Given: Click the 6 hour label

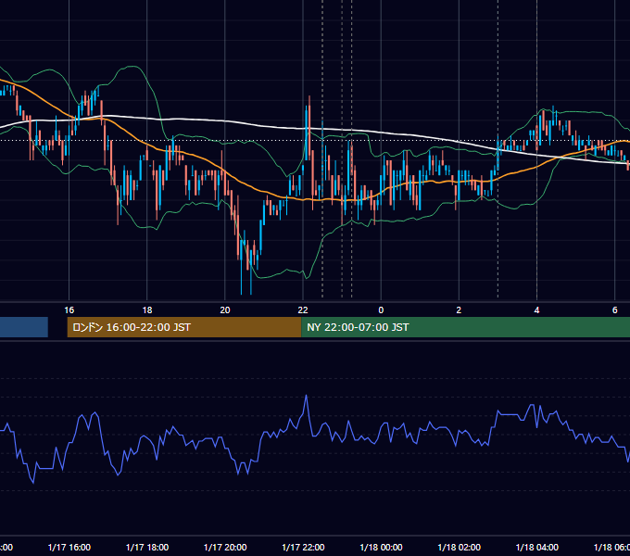Looking at the screenshot, I should [615, 310].
